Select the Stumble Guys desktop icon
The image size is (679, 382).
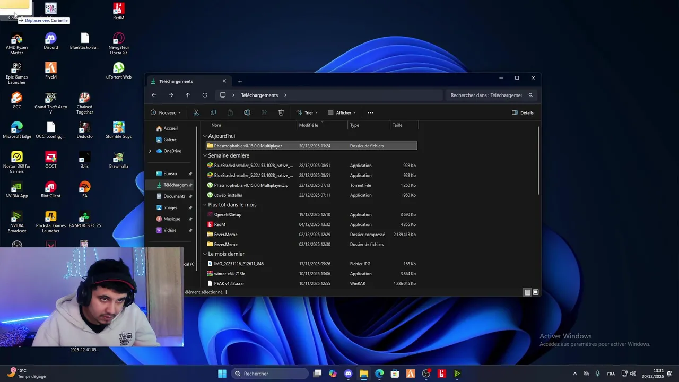(x=118, y=131)
